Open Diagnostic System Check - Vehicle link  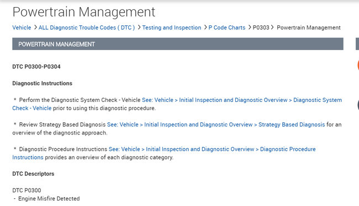pos(242,100)
